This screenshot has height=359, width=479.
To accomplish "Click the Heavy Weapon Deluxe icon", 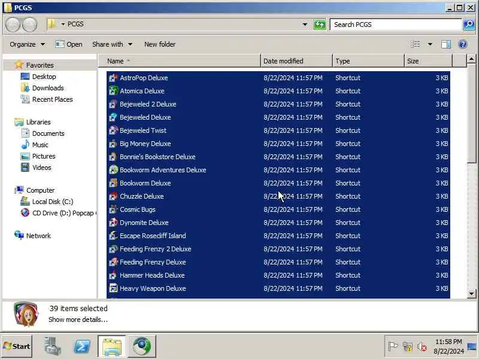I will pos(113,288).
